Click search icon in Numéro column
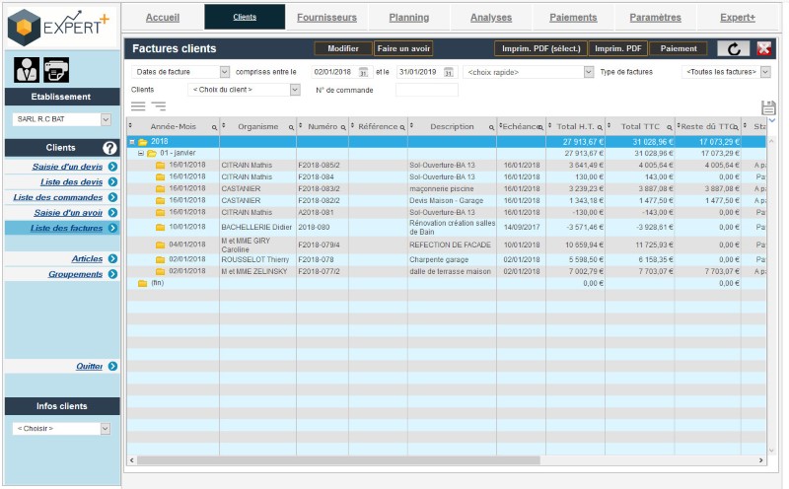Screen dimensions: 789x489 pyautogui.click(x=343, y=128)
